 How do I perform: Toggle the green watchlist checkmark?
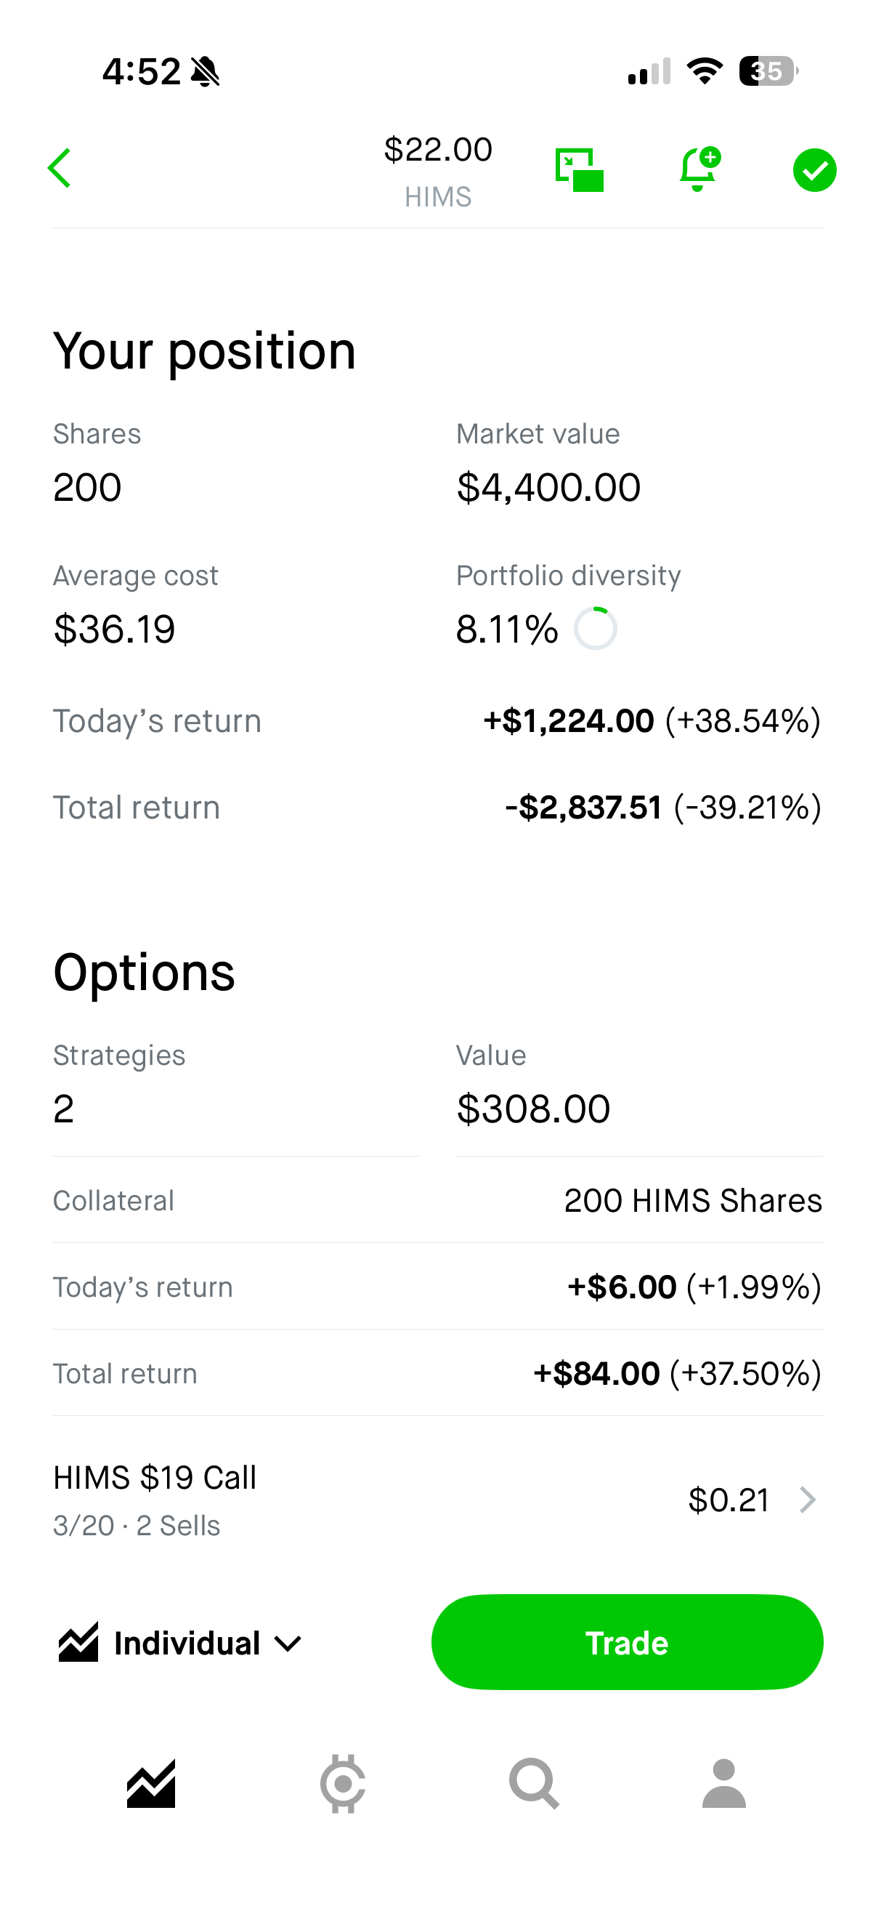pos(814,170)
